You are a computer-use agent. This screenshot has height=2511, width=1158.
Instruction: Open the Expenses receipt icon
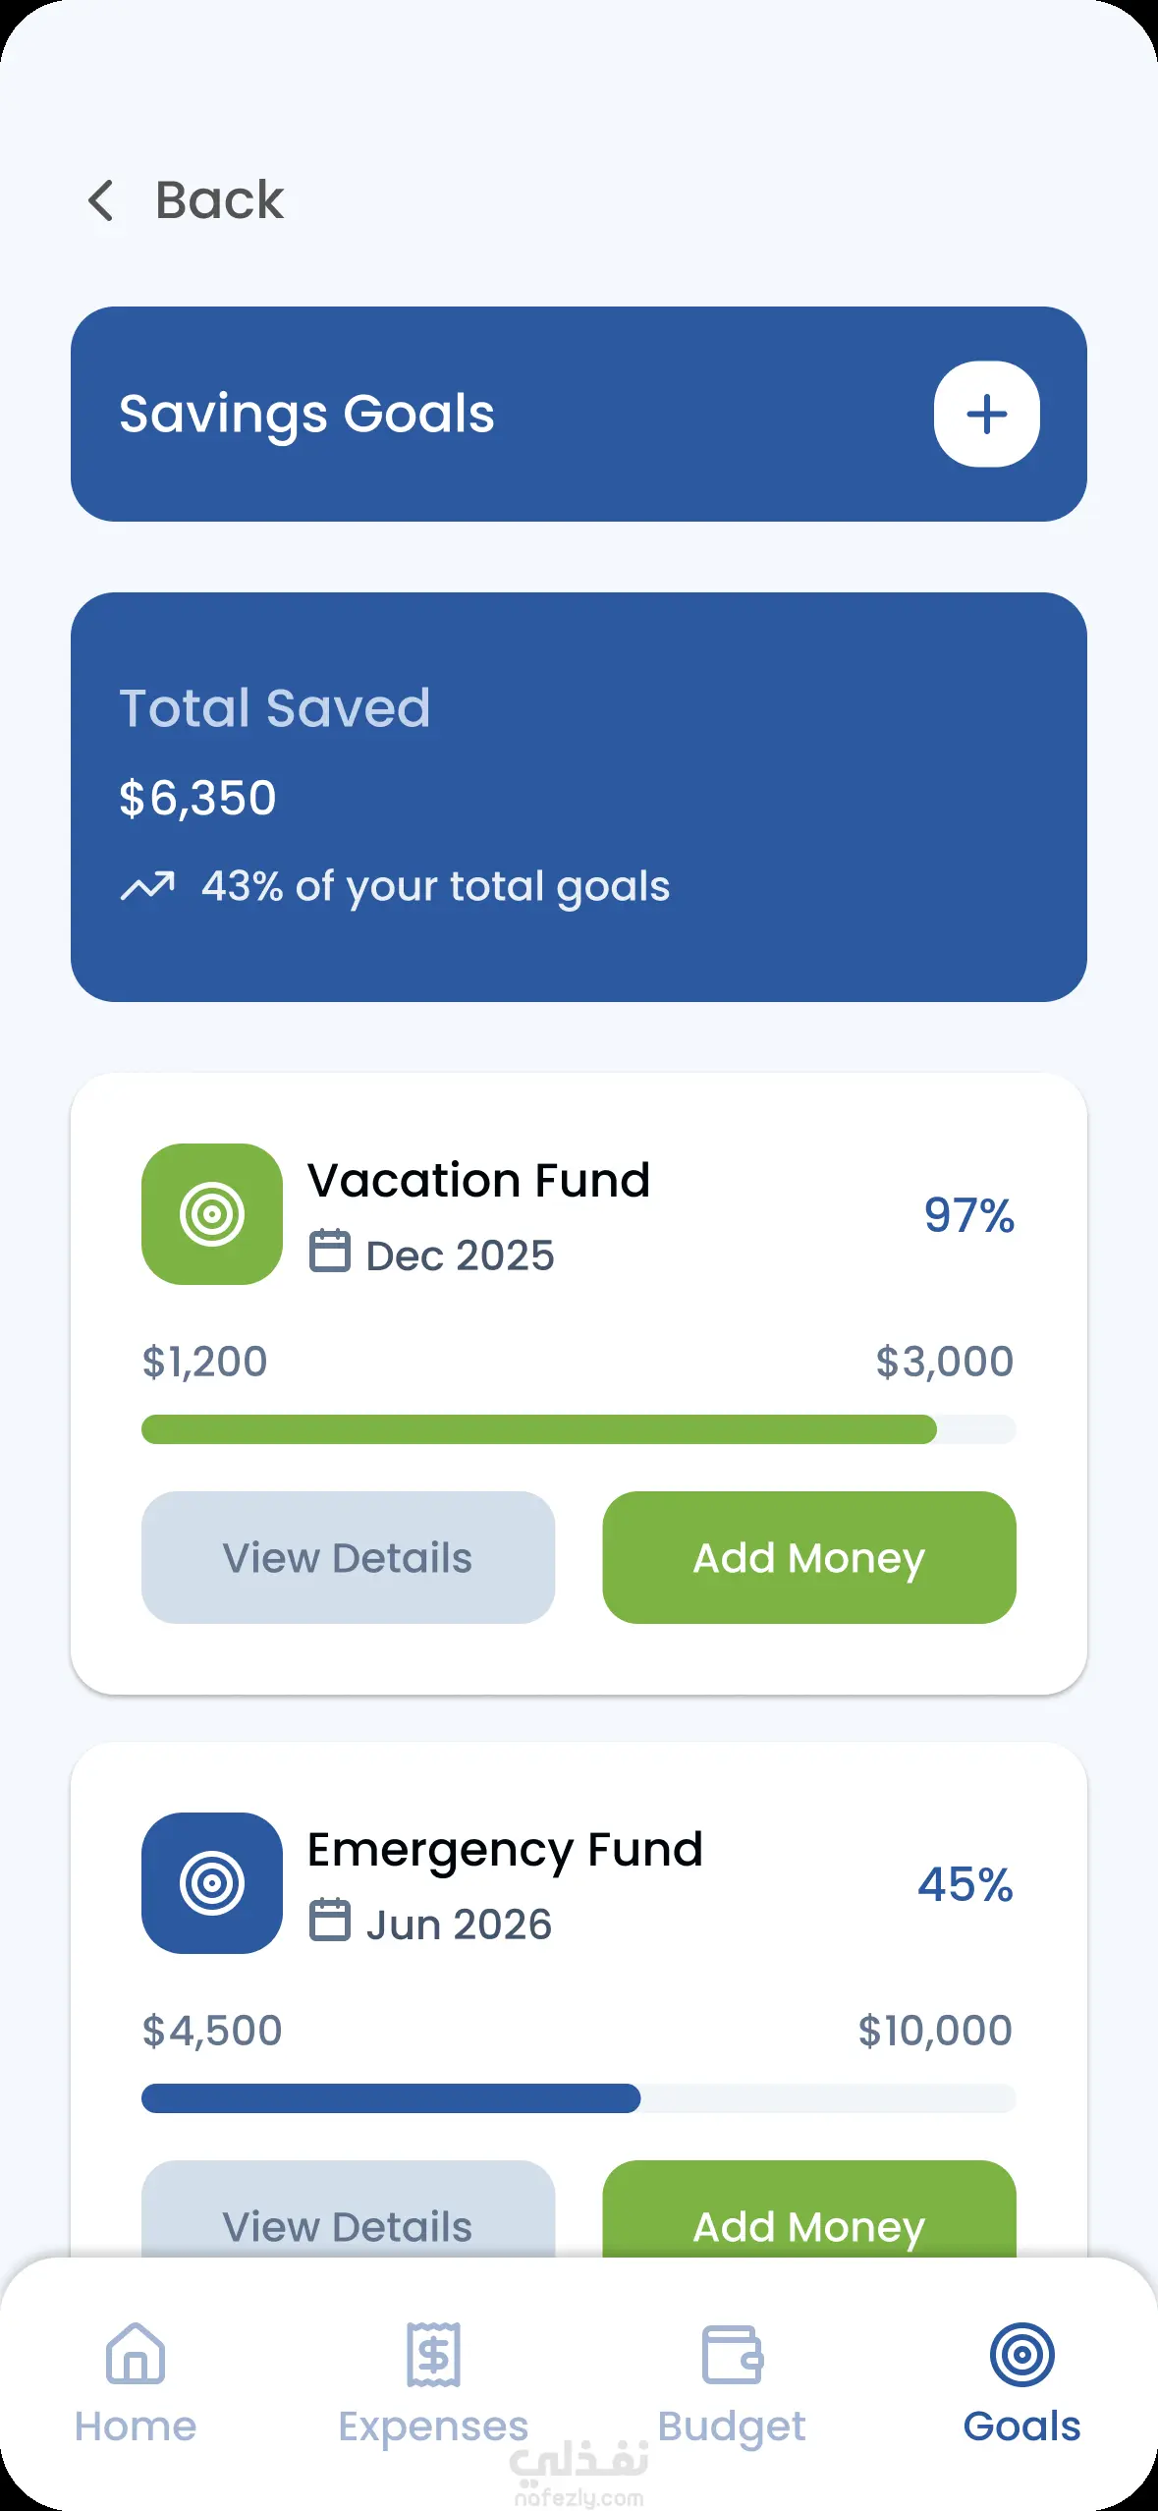click(433, 2354)
